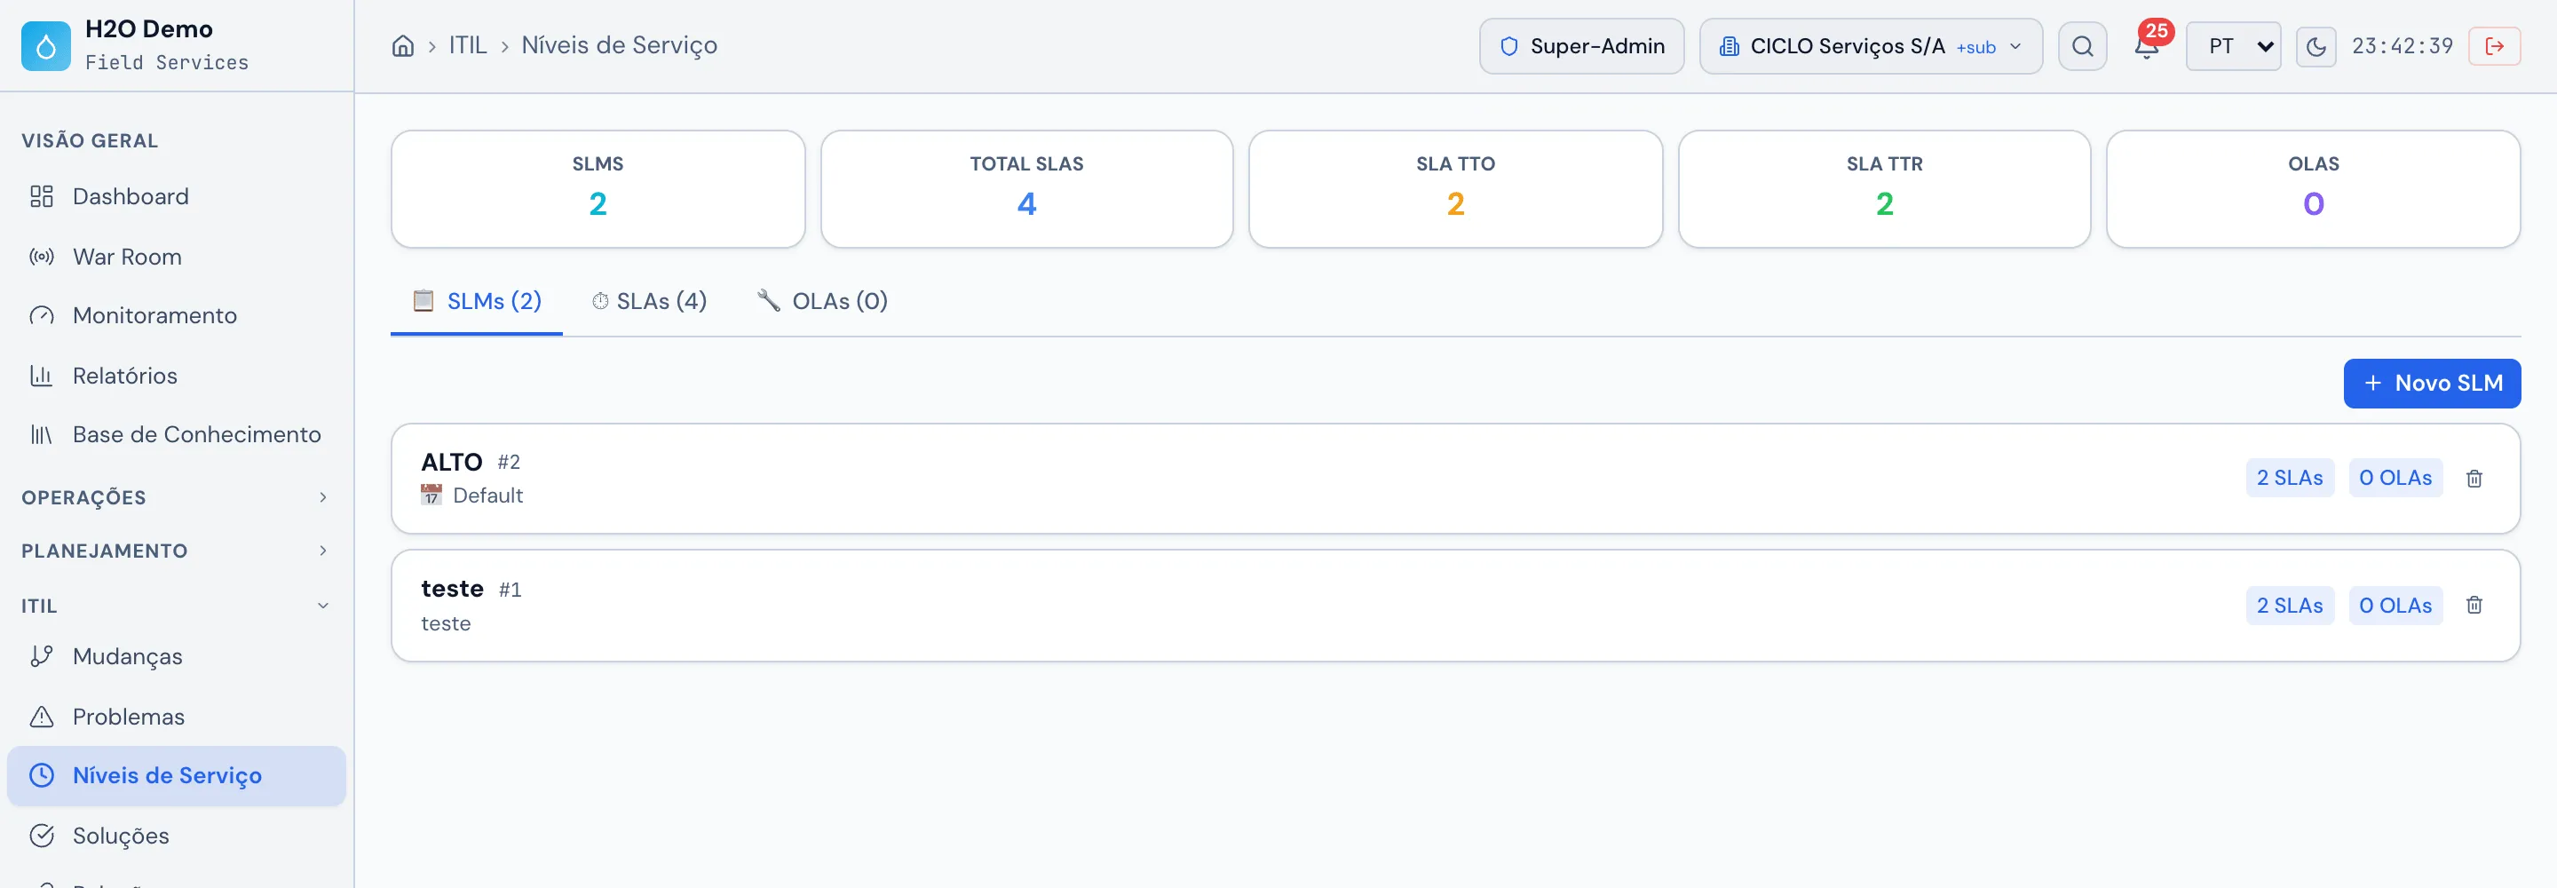This screenshot has width=2557, height=888.
Task: Open Dashboard in the sidebar
Action: pyautogui.click(x=177, y=196)
